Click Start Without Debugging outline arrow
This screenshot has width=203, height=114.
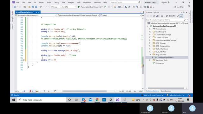click(105, 7)
